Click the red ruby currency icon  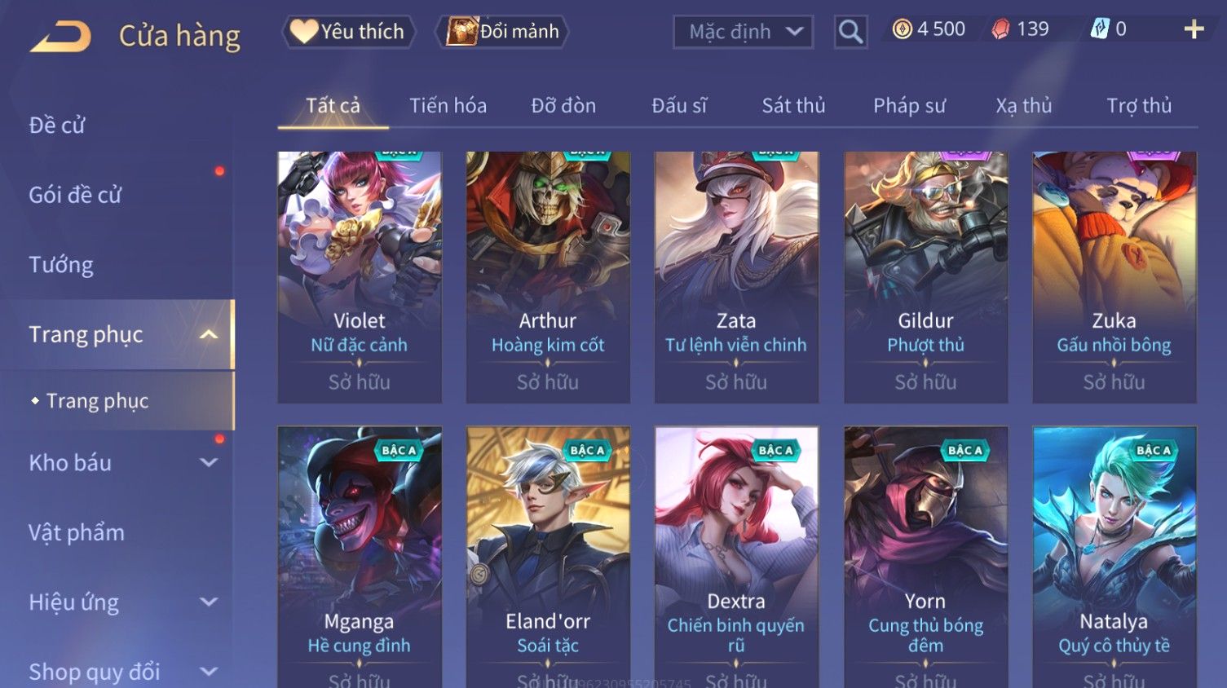click(1000, 30)
